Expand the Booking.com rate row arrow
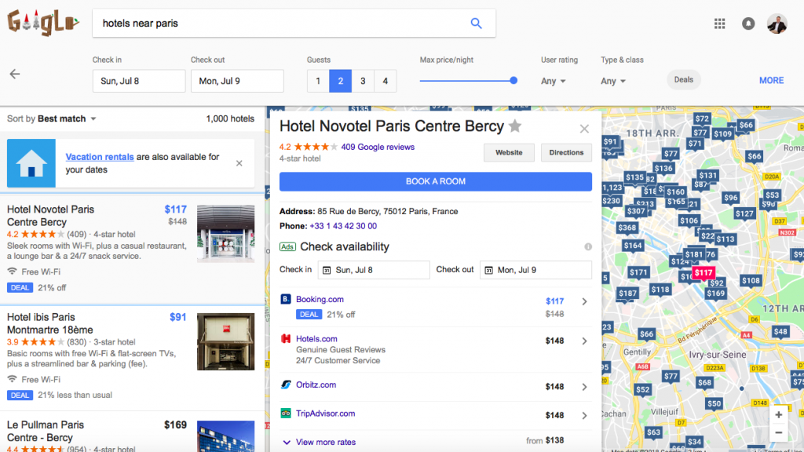This screenshot has width=804, height=452. click(584, 302)
